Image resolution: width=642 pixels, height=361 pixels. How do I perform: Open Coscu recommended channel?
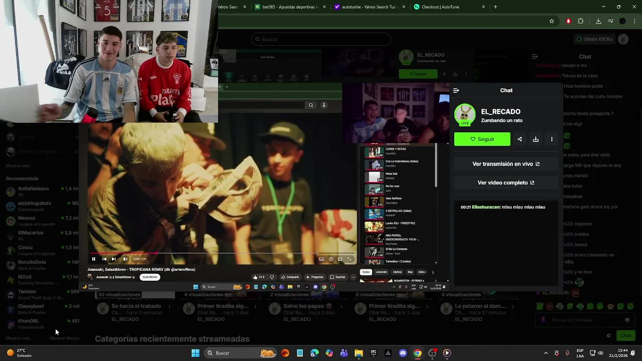(x=42, y=250)
